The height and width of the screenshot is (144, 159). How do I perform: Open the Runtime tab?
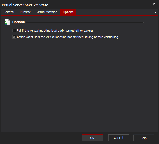point(25,12)
